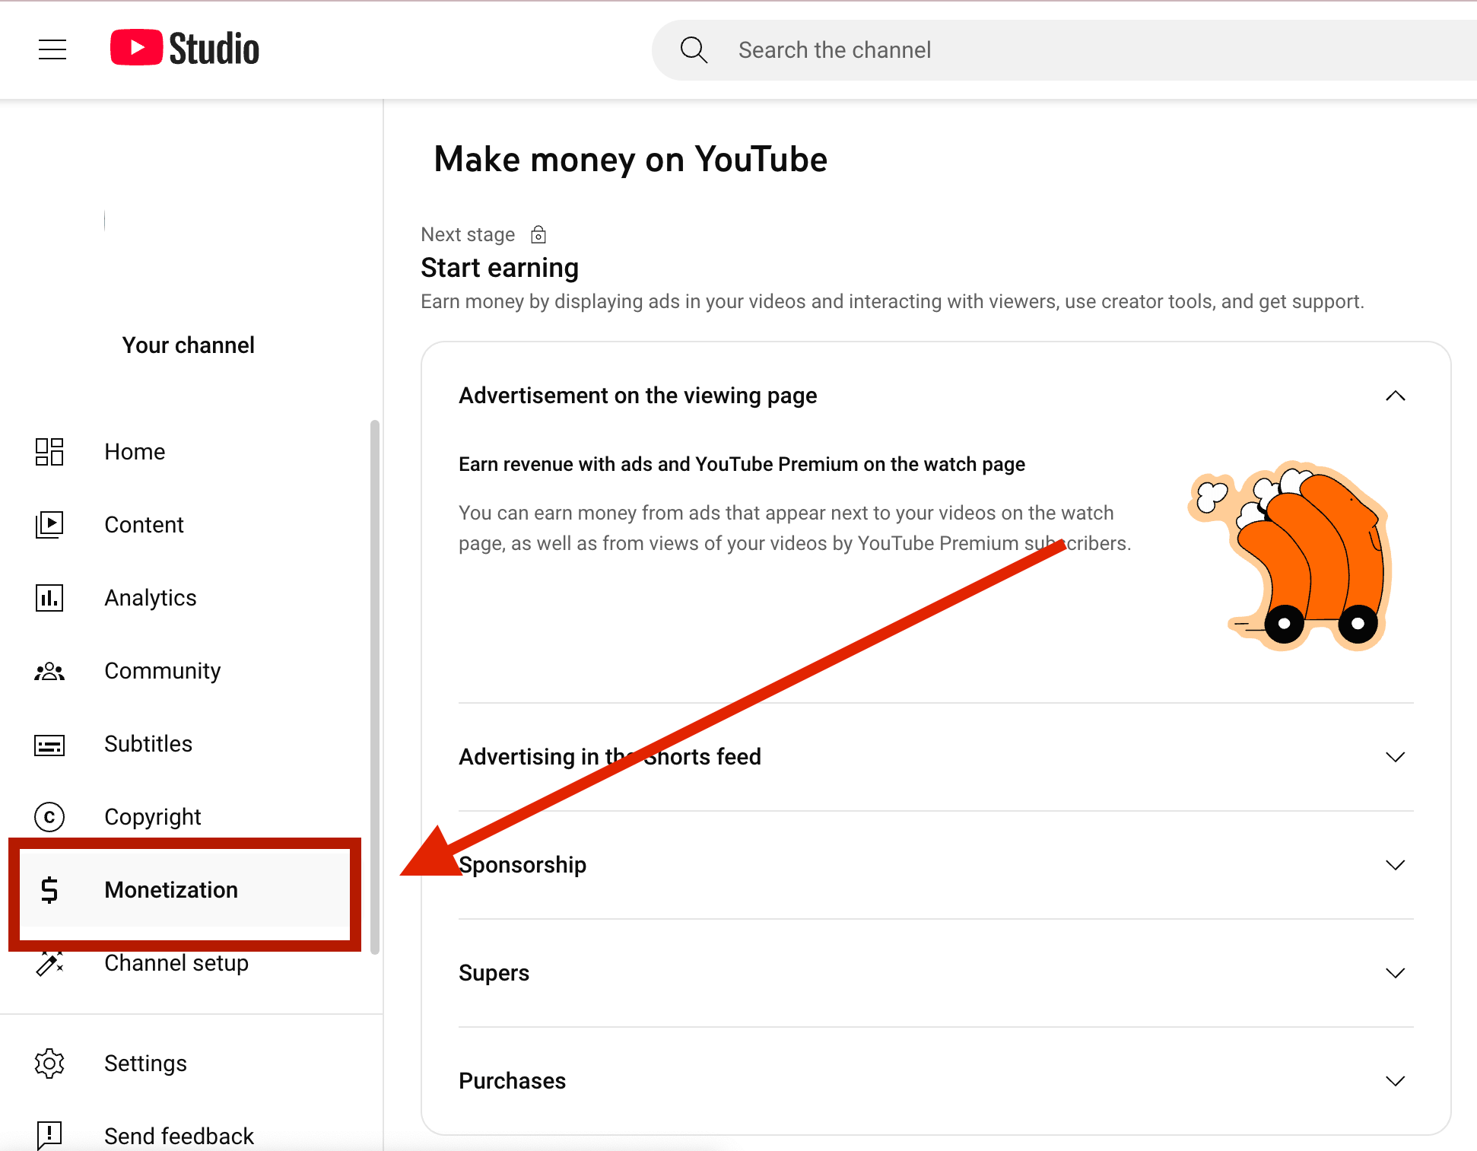This screenshot has width=1477, height=1151.
Task: Expand the Advertising in the Shorts feed section
Action: [1396, 757]
